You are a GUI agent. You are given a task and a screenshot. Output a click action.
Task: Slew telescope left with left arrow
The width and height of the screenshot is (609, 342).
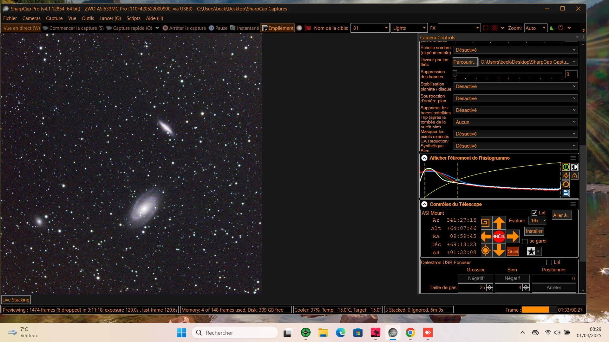486,236
